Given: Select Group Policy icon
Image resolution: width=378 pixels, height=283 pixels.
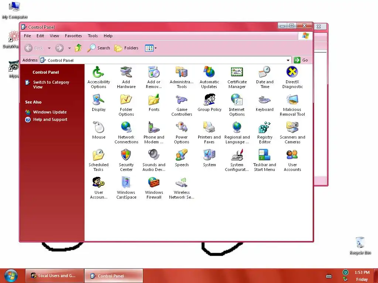Looking at the screenshot, I should click(x=209, y=103).
